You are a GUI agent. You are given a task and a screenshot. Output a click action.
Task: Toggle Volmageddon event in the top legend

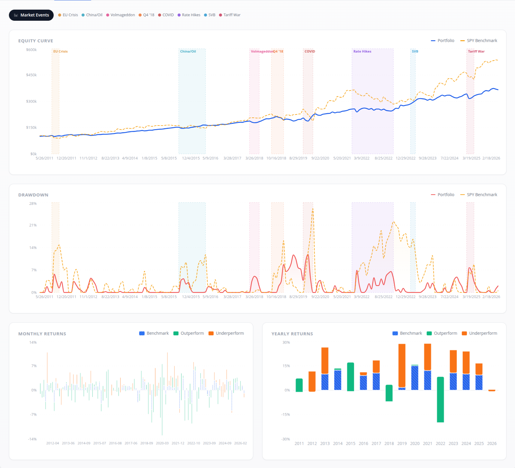tap(121, 15)
